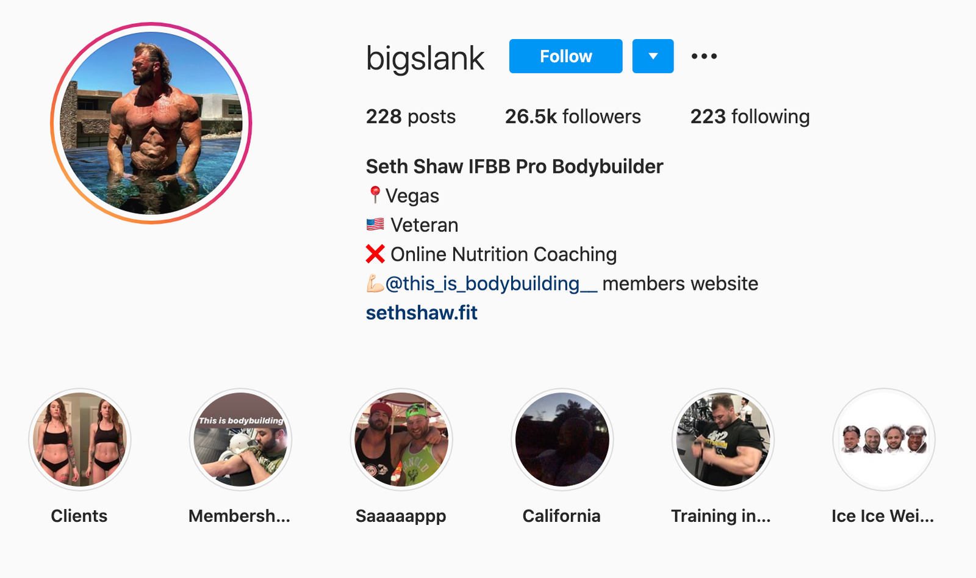976x578 pixels.
Task: Click the 228 posts count
Action: [411, 117]
